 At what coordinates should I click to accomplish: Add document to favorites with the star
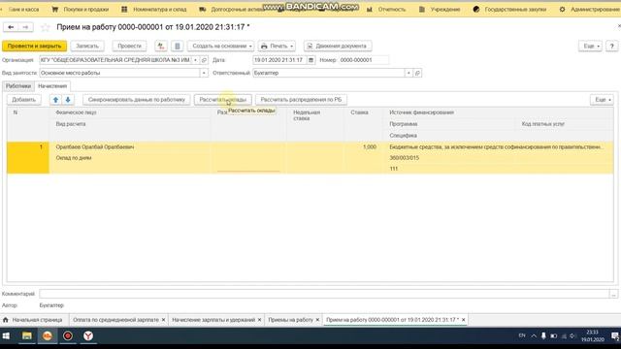(x=46, y=27)
